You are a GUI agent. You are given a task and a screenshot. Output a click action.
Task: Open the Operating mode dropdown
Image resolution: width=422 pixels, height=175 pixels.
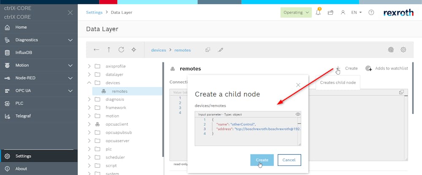(296, 12)
